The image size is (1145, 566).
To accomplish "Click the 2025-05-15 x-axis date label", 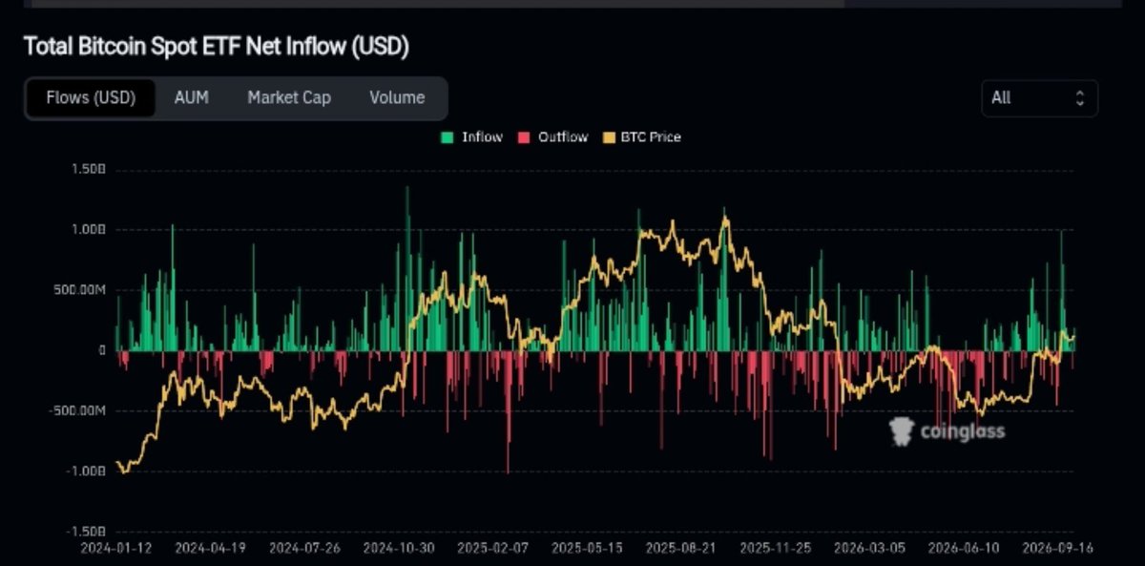I will tap(585, 549).
